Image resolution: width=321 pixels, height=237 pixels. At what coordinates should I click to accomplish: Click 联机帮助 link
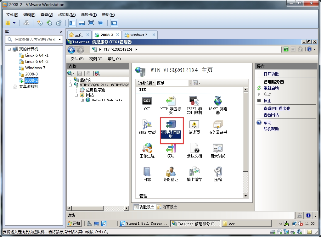pyautogui.click(x=271, y=129)
